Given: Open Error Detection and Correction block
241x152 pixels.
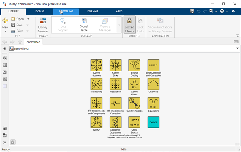Looking at the screenshot, I should 153,65.
